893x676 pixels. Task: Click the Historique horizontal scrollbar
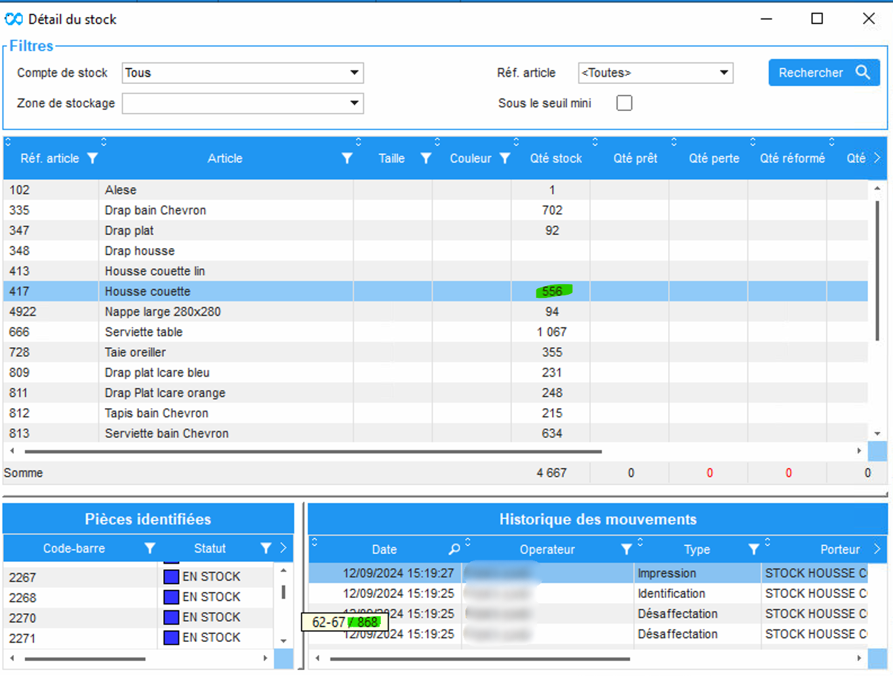[480, 658]
